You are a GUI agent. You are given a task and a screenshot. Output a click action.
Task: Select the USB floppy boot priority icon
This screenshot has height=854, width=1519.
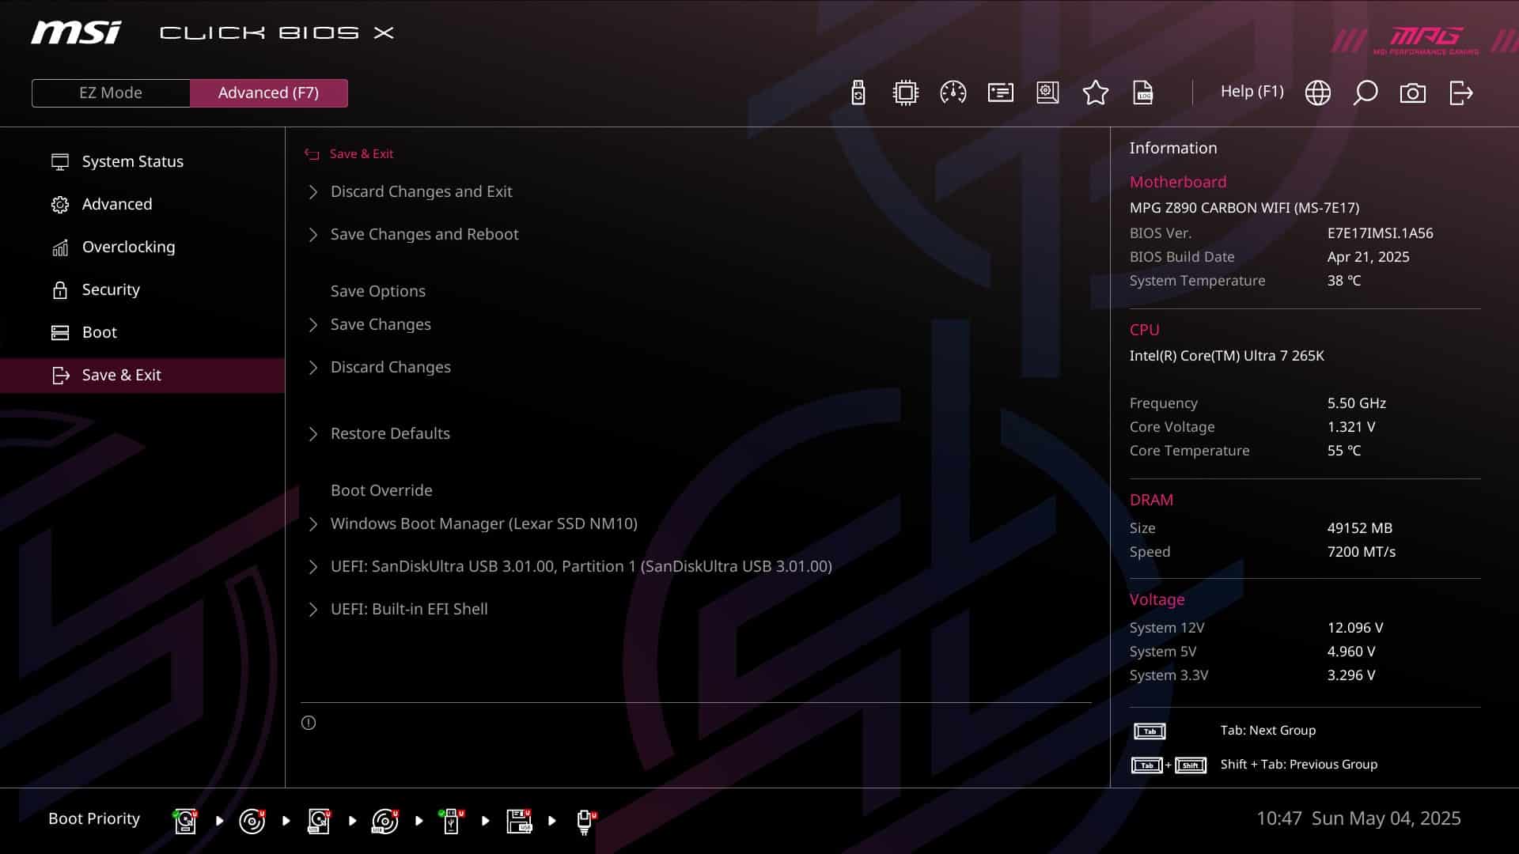coord(519,821)
